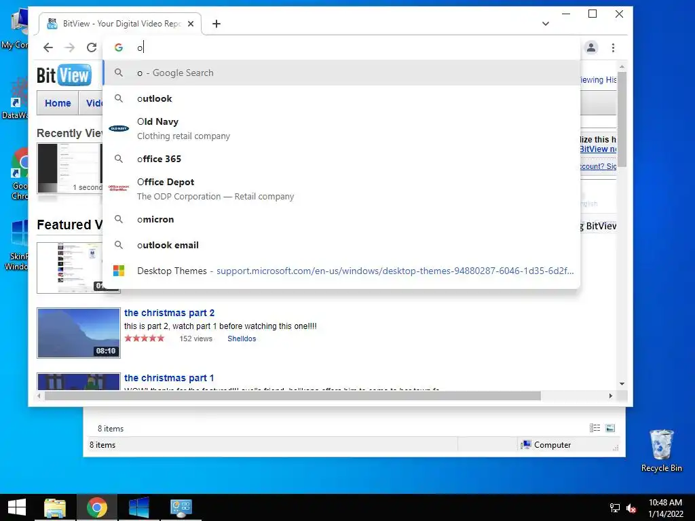Select the 'omicron' suggestion
The image size is (695, 521).
click(341, 219)
